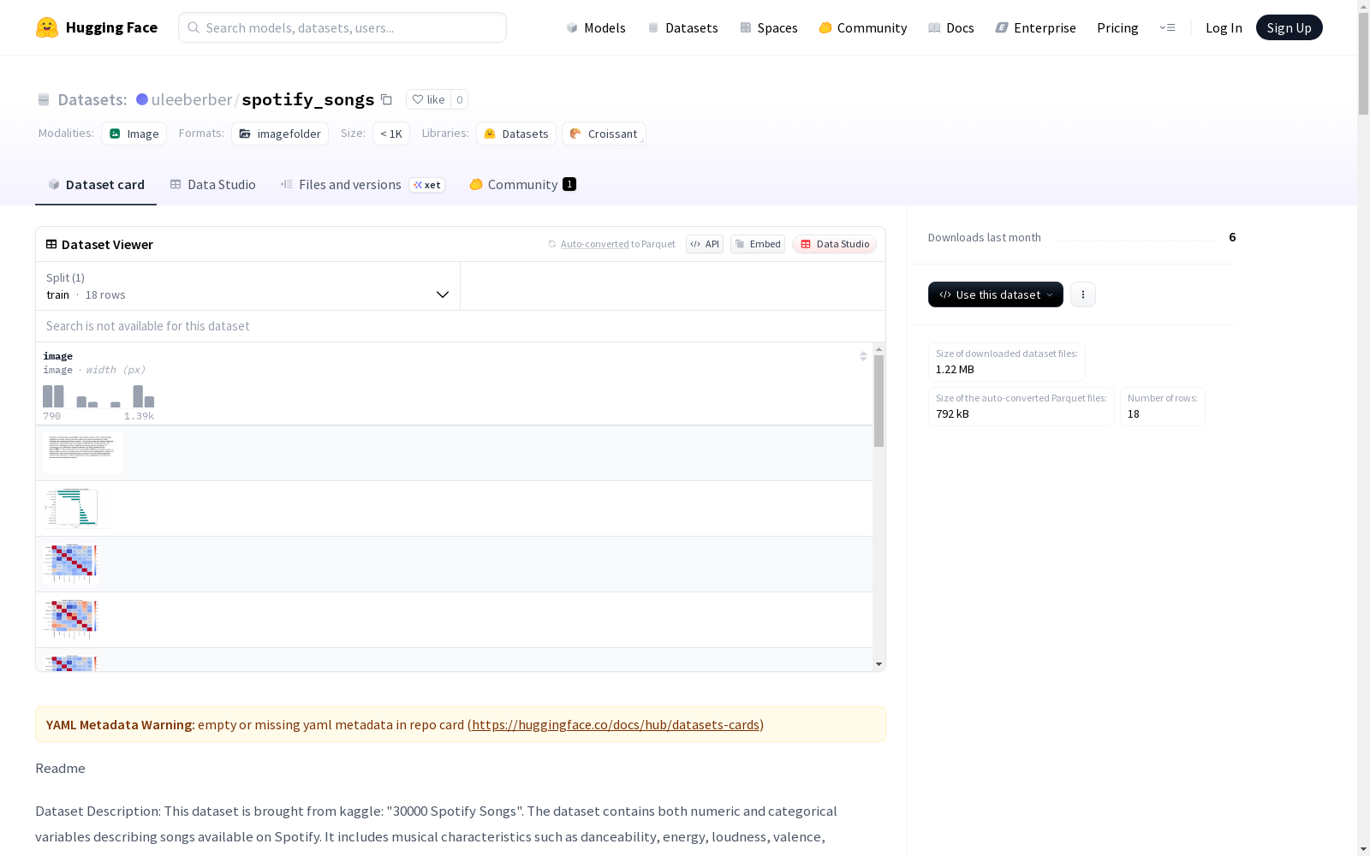Screen dimensions: 1370x856
Task: Open Enterprise in top navigation
Action: pos(1035,27)
